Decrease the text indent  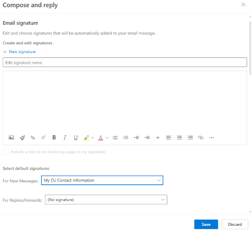pyautogui.click(x=136, y=138)
